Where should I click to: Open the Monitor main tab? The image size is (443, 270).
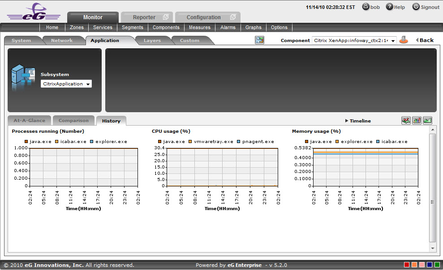point(93,17)
